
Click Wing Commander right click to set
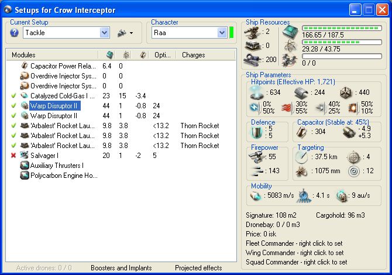[x=295, y=253]
